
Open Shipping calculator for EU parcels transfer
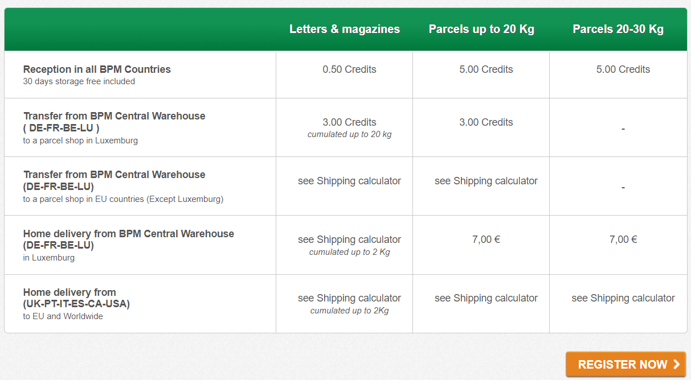pos(486,181)
